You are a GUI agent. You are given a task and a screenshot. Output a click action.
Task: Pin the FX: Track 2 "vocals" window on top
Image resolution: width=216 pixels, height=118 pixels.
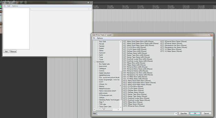[88, 3]
